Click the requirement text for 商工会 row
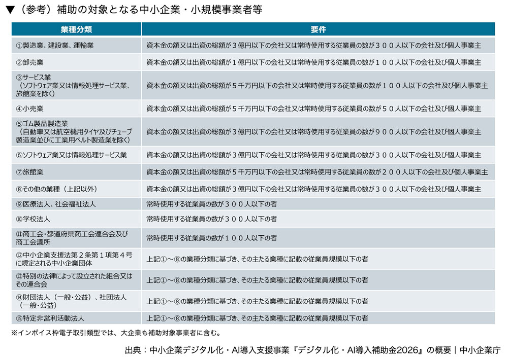 211,238
